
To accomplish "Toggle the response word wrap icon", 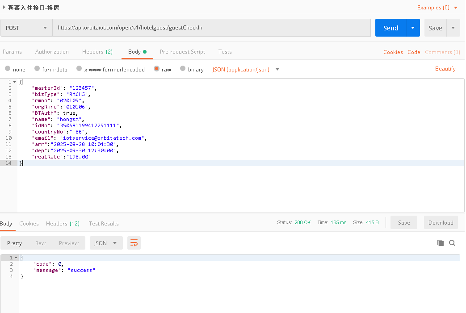I will click(x=134, y=243).
